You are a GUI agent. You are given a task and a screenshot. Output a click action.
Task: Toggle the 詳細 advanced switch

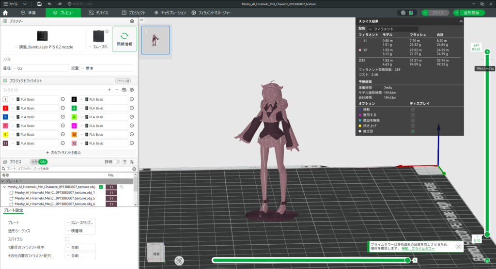(x=116, y=162)
